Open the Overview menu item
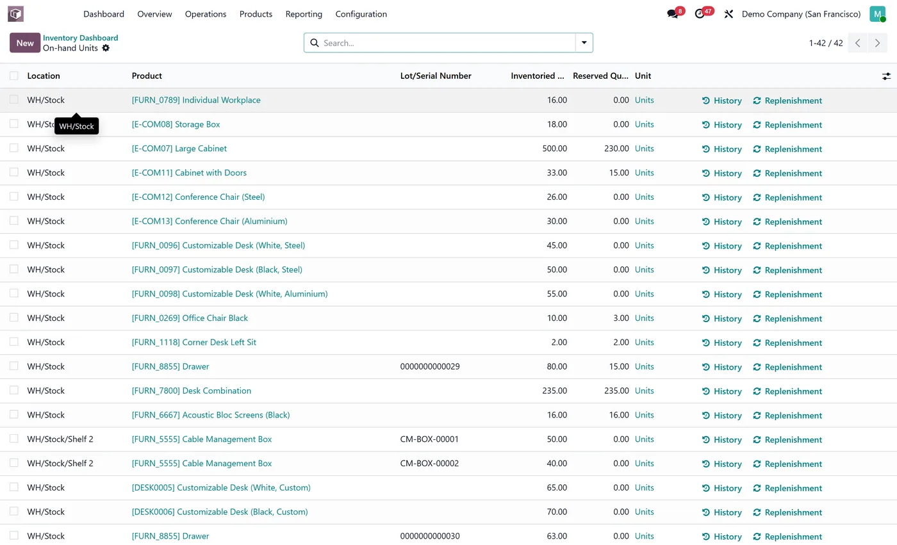Screen dimensions: 897x545 154,13
